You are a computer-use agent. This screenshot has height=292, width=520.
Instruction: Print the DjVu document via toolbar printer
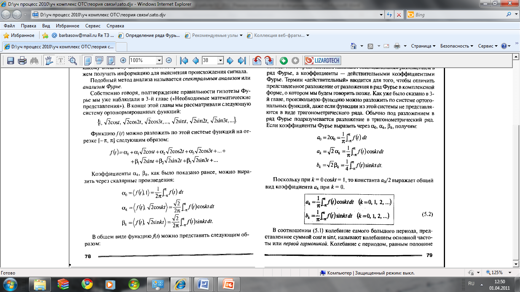point(22,60)
